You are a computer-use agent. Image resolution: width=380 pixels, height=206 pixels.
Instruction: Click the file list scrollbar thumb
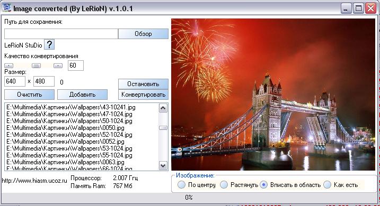[163, 128]
